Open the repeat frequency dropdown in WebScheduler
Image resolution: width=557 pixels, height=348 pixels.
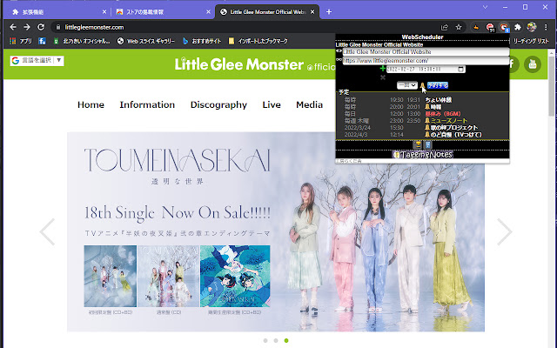(406, 85)
